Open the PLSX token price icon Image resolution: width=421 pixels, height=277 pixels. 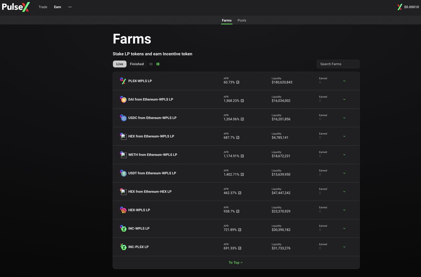tap(399, 7)
